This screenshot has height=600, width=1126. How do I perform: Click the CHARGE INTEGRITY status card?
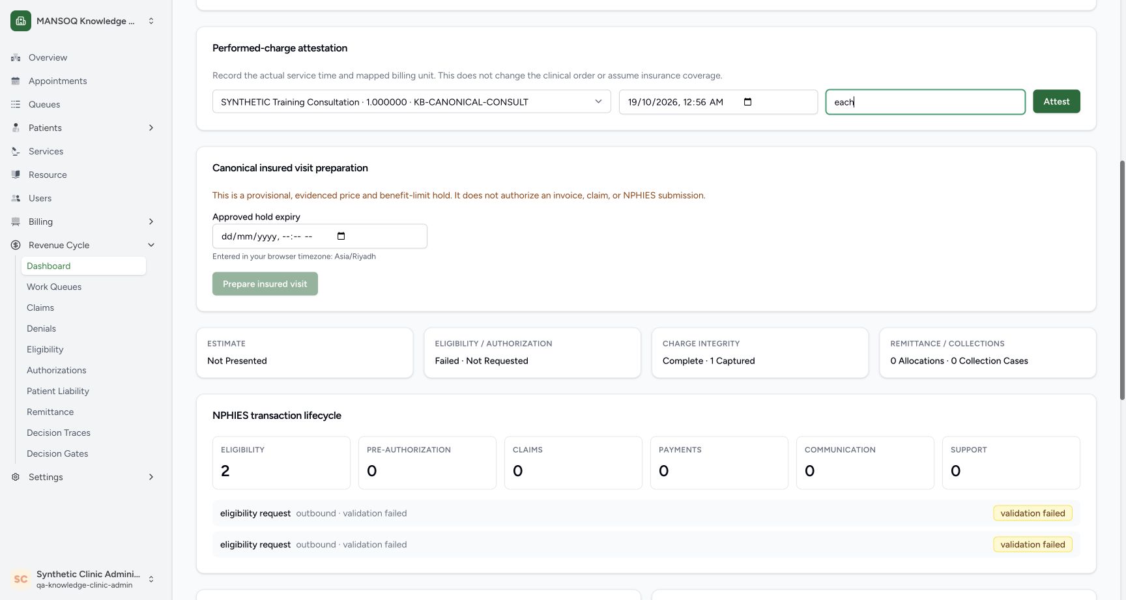pyautogui.click(x=760, y=352)
